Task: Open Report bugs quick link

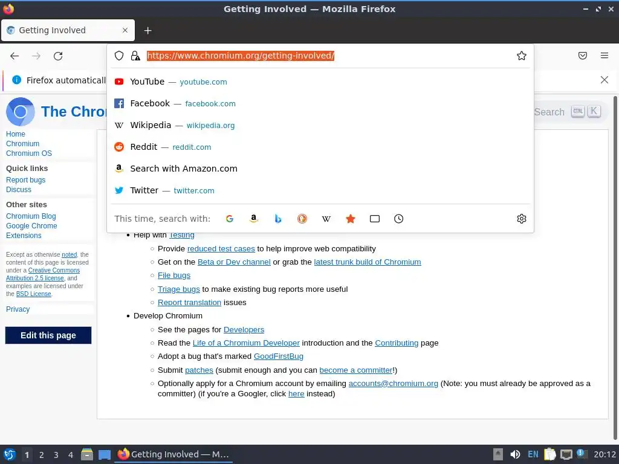Action: tap(25, 180)
